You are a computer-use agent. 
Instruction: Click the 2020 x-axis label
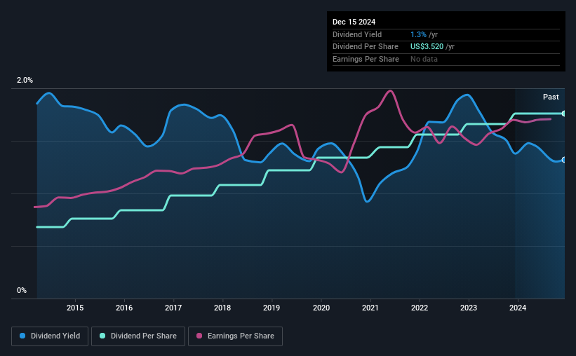[x=321, y=308]
